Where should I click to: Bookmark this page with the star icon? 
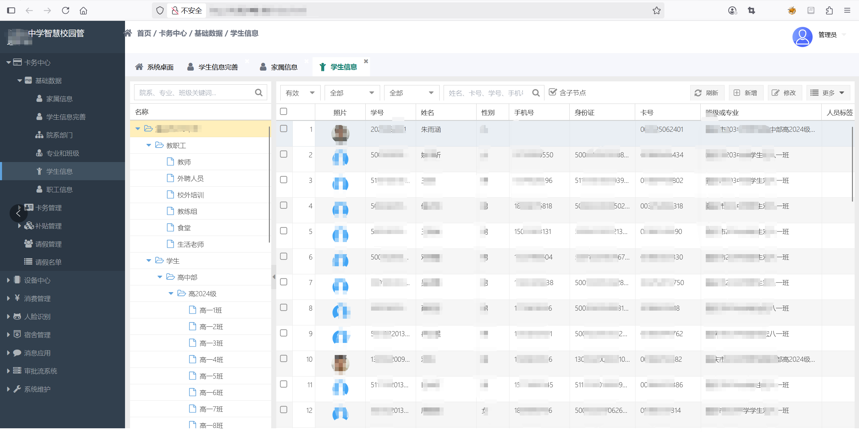656,10
